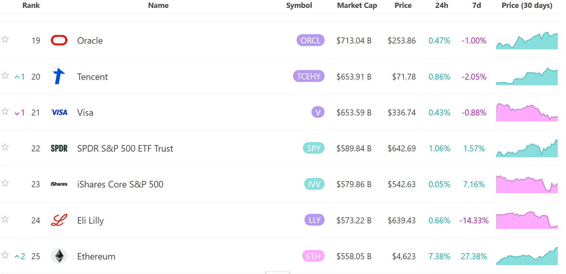Select the Eli Lilly script logo
This screenshot has width=566, height=274.
click(59, 220)
